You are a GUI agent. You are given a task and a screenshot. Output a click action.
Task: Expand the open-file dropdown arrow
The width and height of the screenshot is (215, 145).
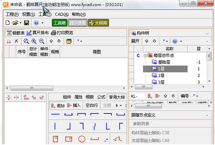coord(20,23)
